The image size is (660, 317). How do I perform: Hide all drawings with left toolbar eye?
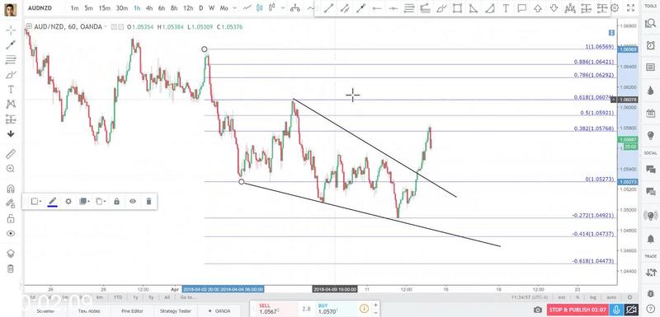pyautogui.click(x=11, y=234)
